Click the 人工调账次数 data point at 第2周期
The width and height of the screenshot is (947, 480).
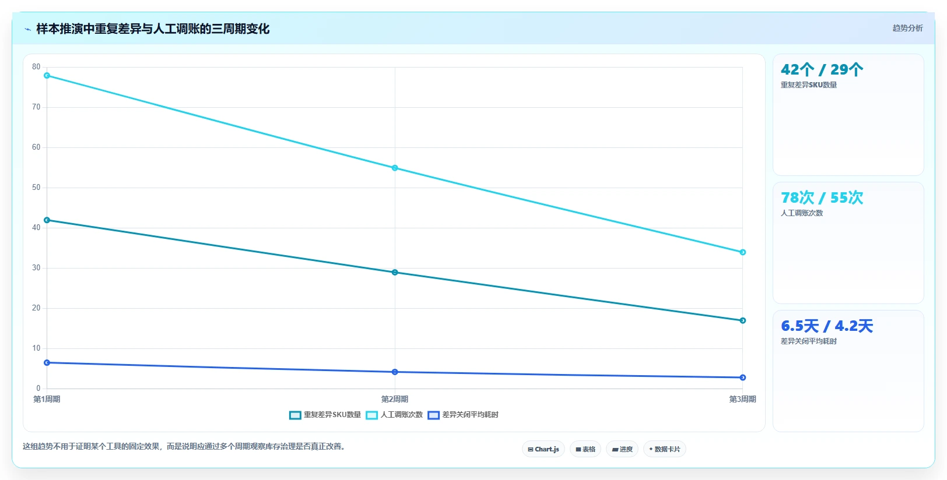[395, 168]
